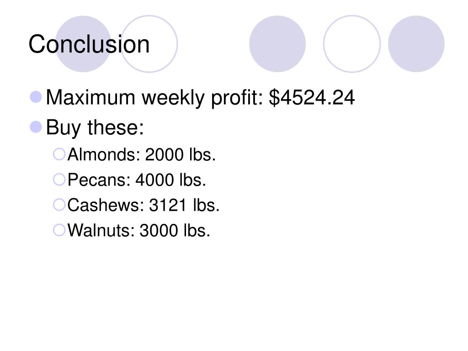The height and width of the screenshot is (351, 468).
Task: Select the Pecans: 4000 lbs. line
Action: 137,180
